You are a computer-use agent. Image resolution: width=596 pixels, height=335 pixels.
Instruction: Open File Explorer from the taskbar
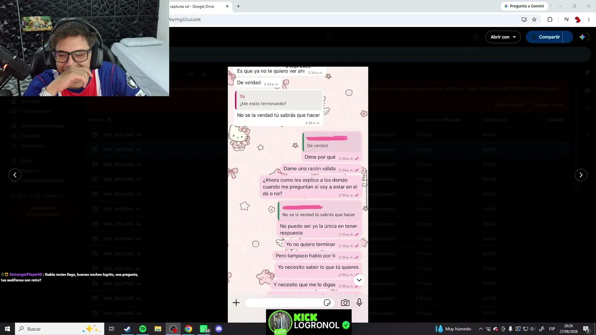pyautogui.click(x=158, y=329)
